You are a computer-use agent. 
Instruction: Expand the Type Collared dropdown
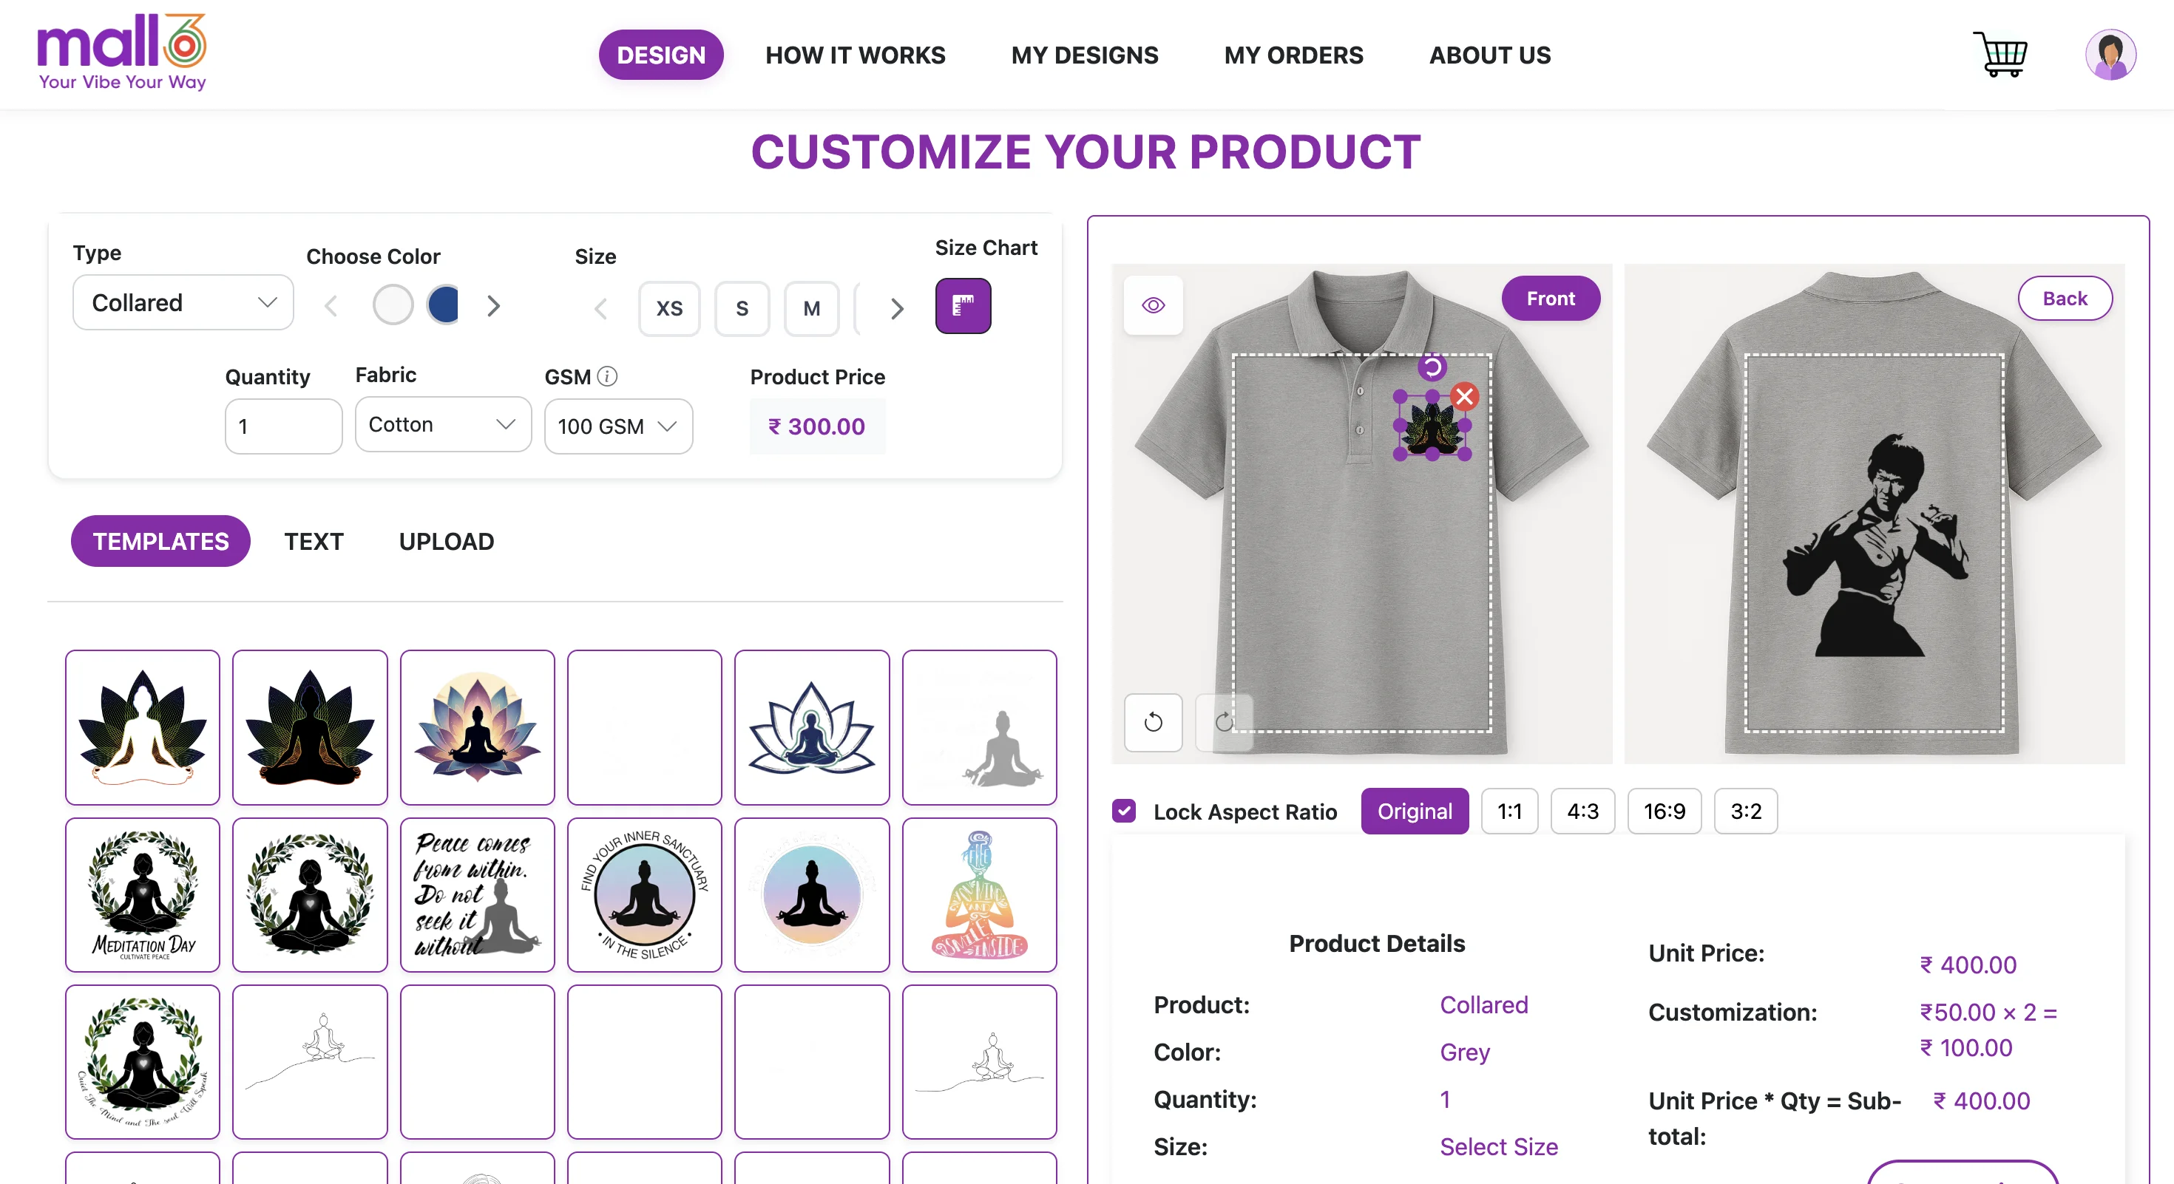click(183, 303)
